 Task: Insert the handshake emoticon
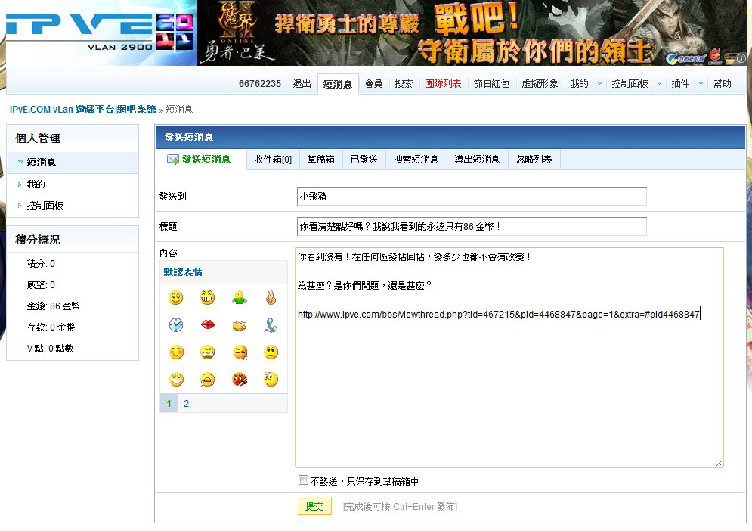pyautogui.click(x=239, y=325)
